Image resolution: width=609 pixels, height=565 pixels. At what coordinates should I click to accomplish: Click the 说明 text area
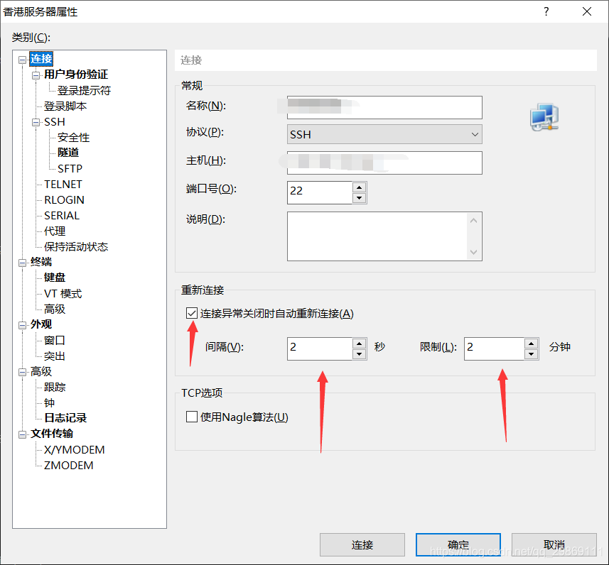tap(377, 236)
